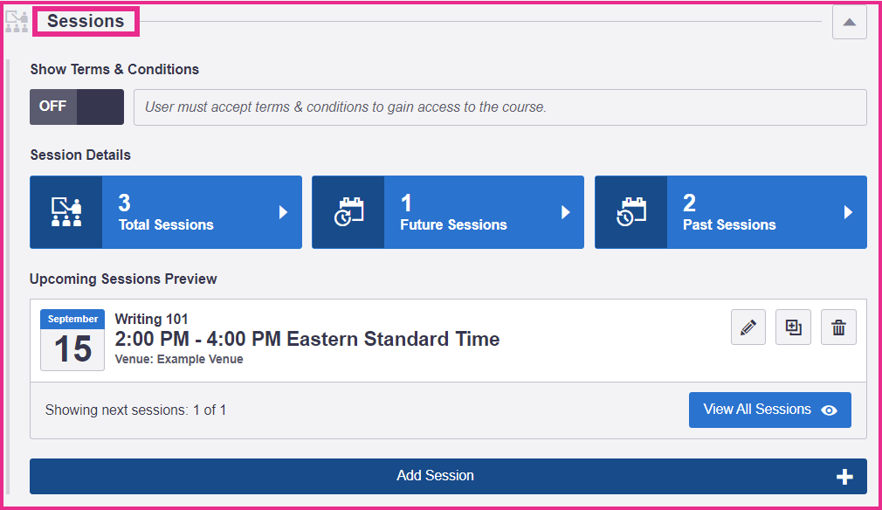Click the Sessions section header icon
This screenshot has height=510, width=882.
coord(17,21)
